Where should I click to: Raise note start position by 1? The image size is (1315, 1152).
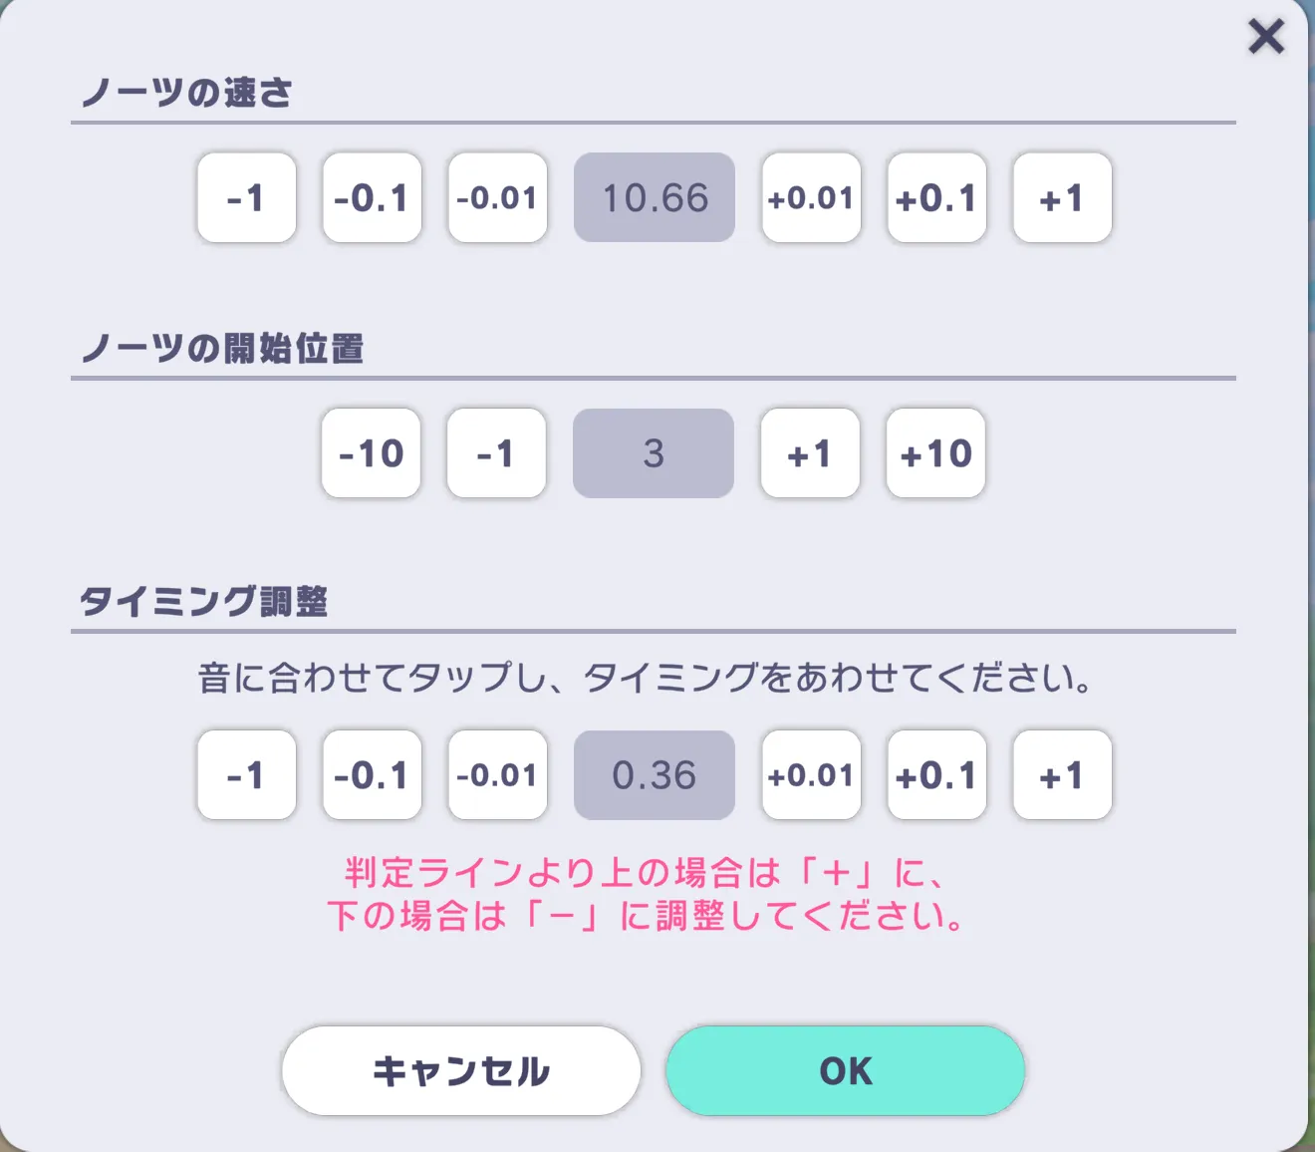pos(810,453)
